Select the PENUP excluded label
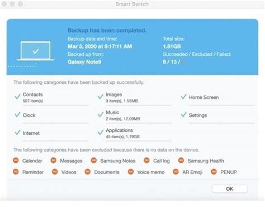Viewport: 265px width, 207px height. tap(229, 172)
